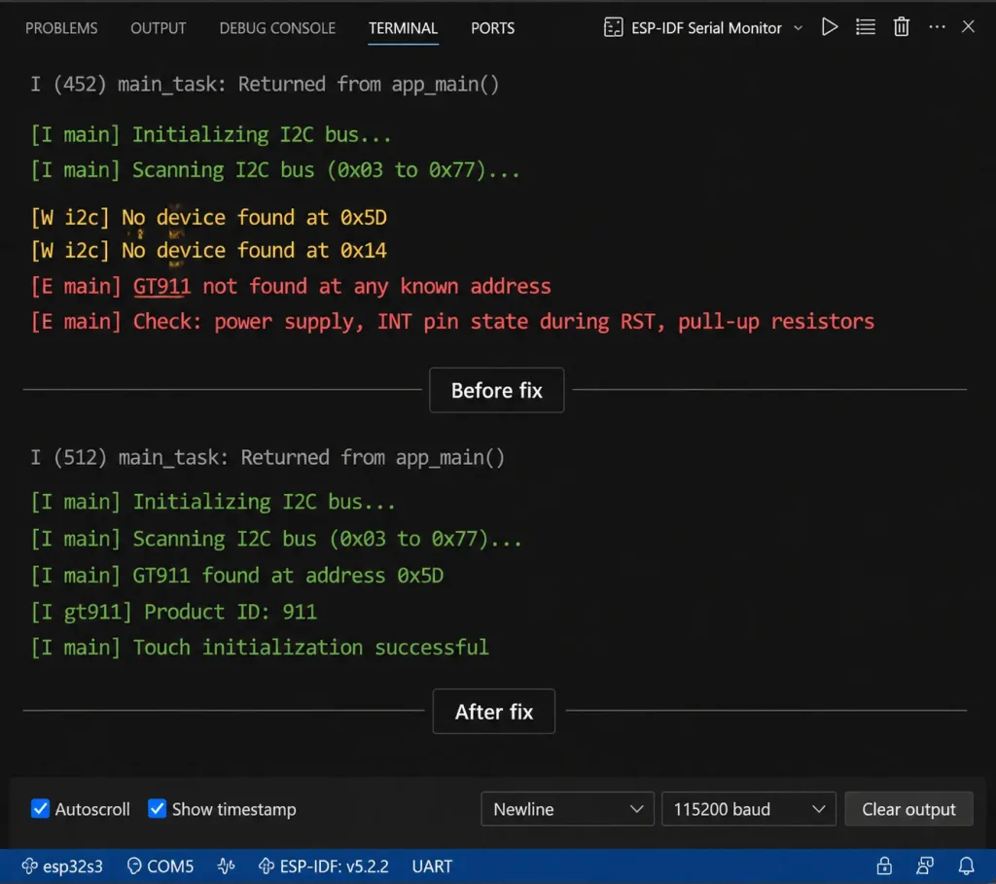Screen dimensions: 996x884
Task: Click the 'No device found at 0x14' warning line
Action: [208, 250]
